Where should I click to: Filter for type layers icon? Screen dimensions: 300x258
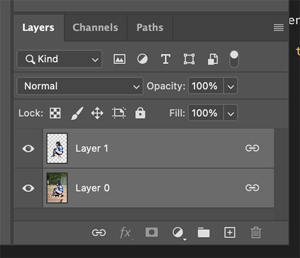(166, 59)
